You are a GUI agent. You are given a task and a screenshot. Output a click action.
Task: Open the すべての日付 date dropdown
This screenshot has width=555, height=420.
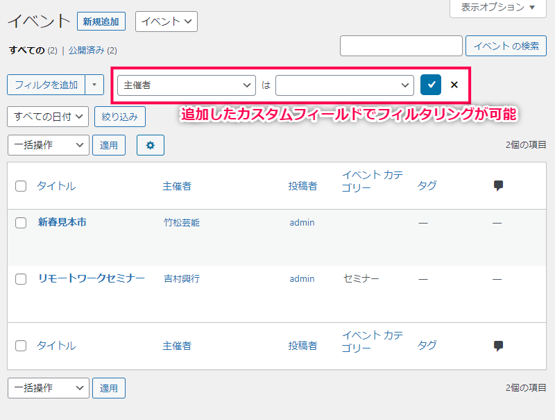coord(48,117)
